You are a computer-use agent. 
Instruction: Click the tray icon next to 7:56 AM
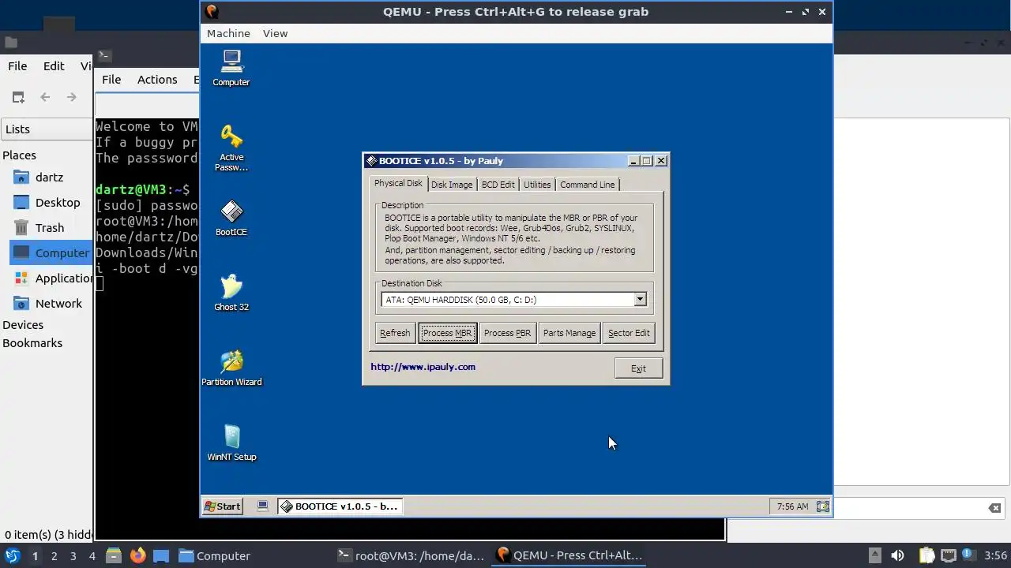pyautogui.click(x=822, y=506)
